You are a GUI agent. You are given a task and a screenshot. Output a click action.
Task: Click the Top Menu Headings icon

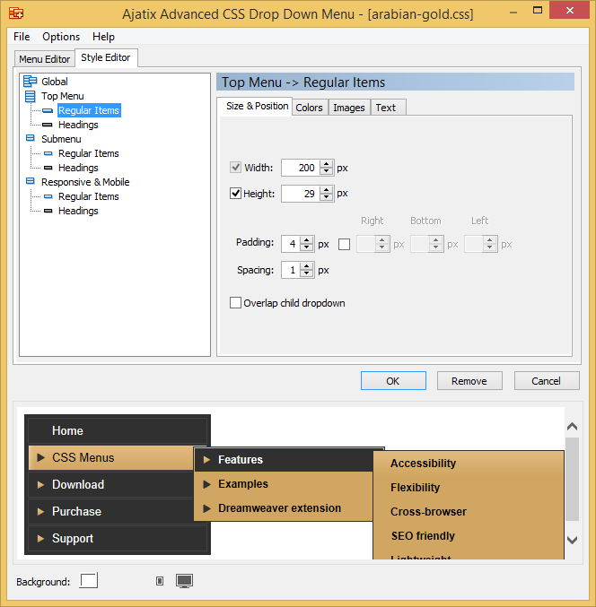pos(48,125)
